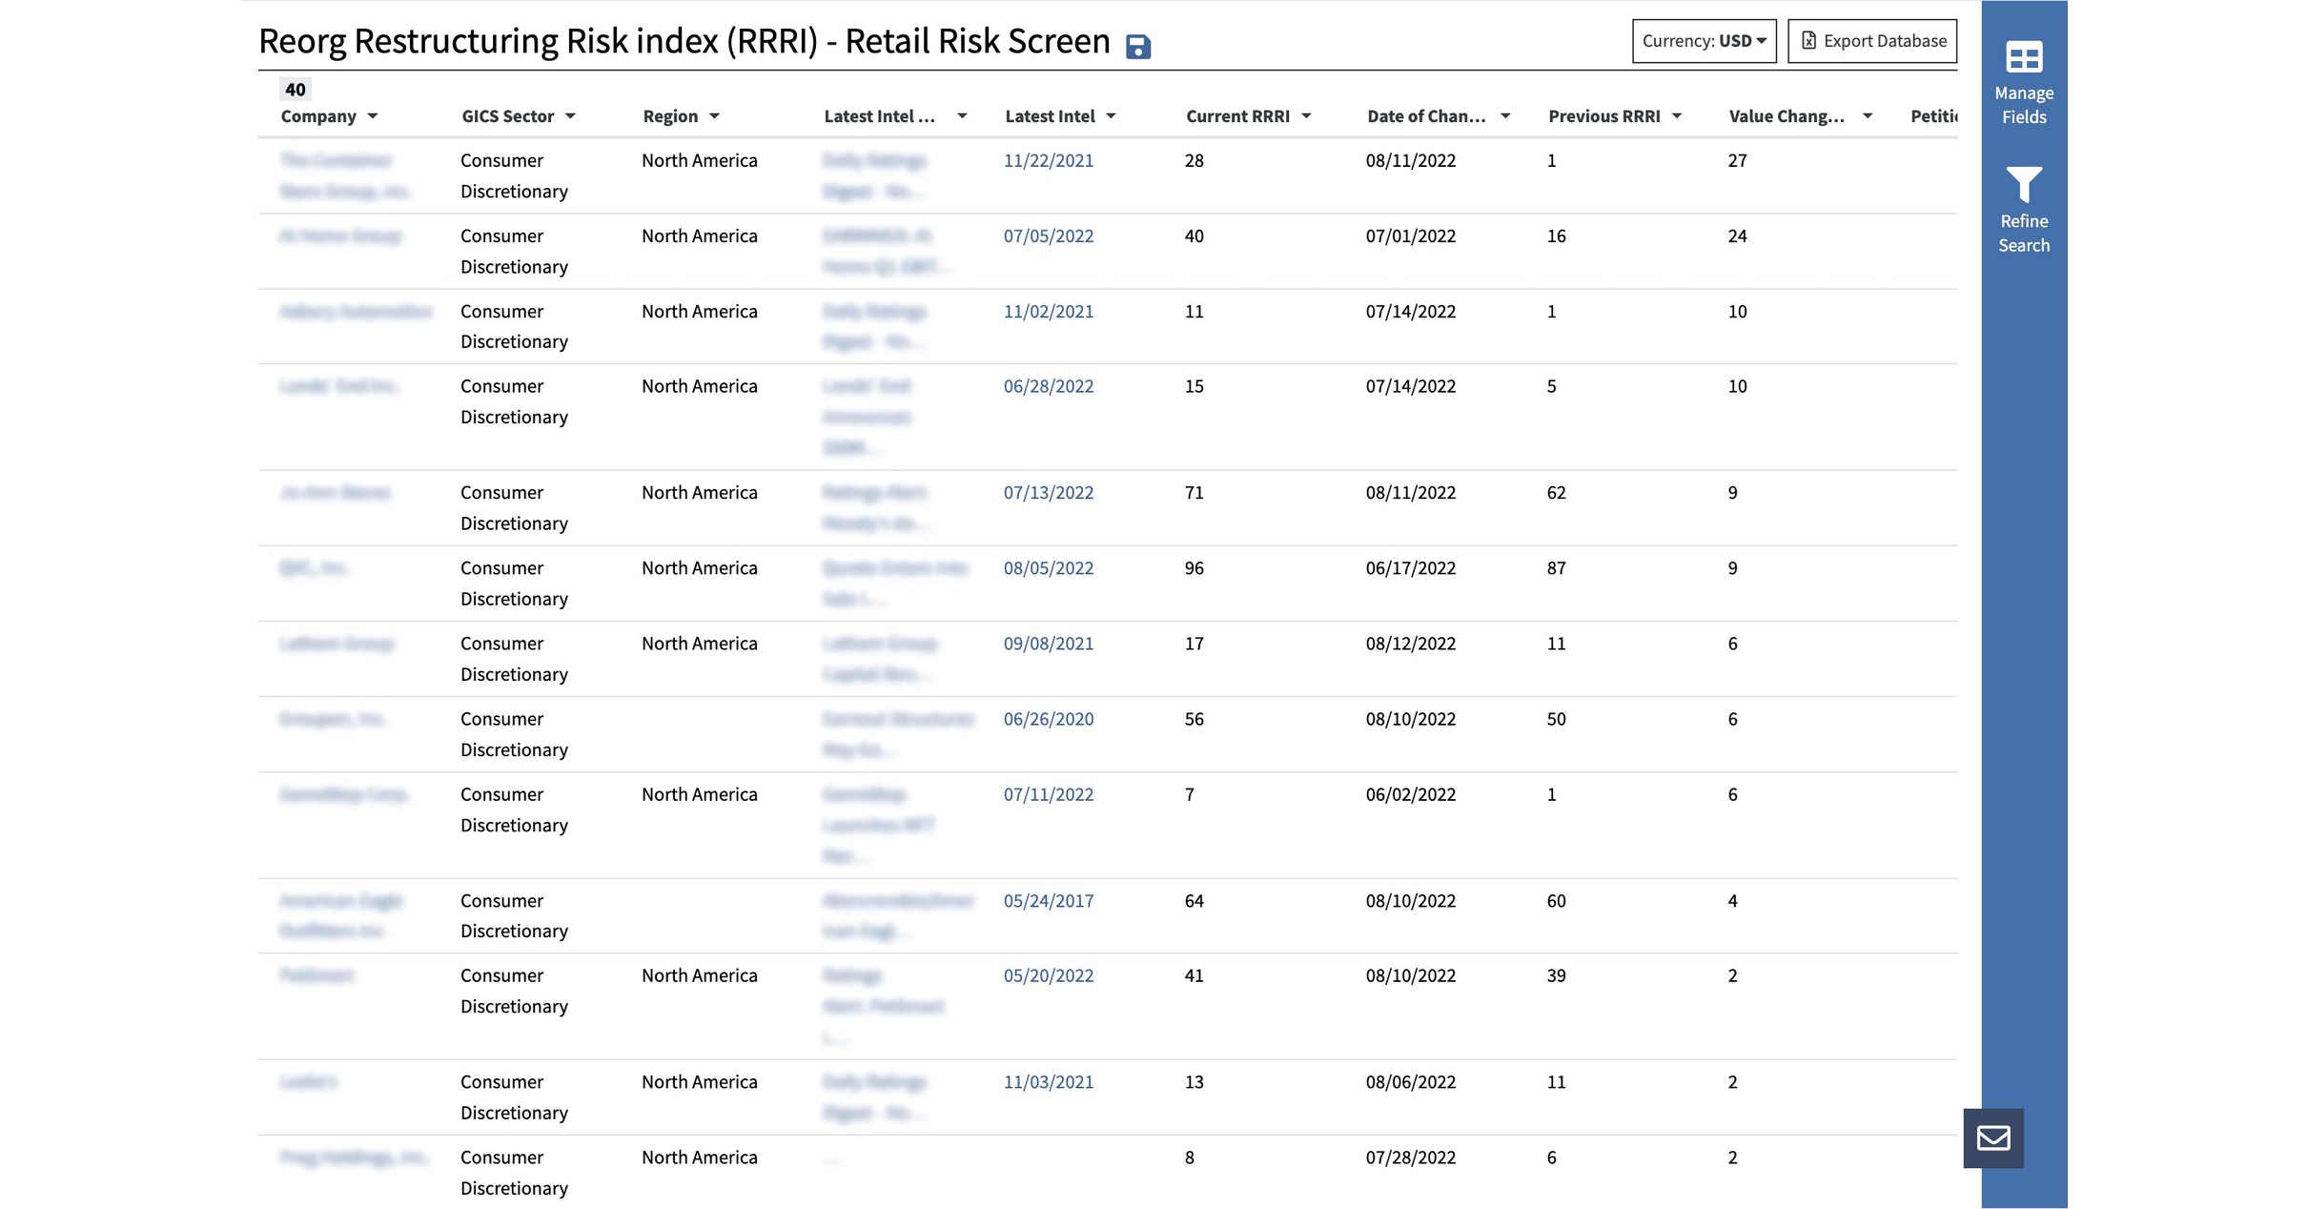Open the Region column dropdown
2308x1209 pixels.
[x=715, y=115]
